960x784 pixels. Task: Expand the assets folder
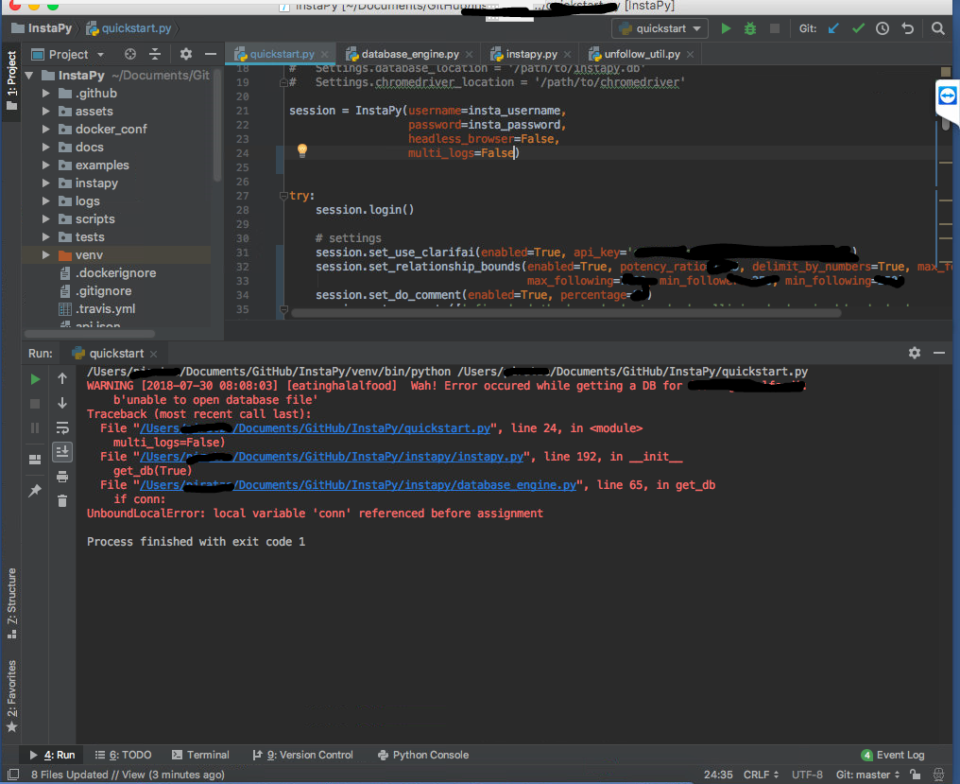(x=46, y=111)
